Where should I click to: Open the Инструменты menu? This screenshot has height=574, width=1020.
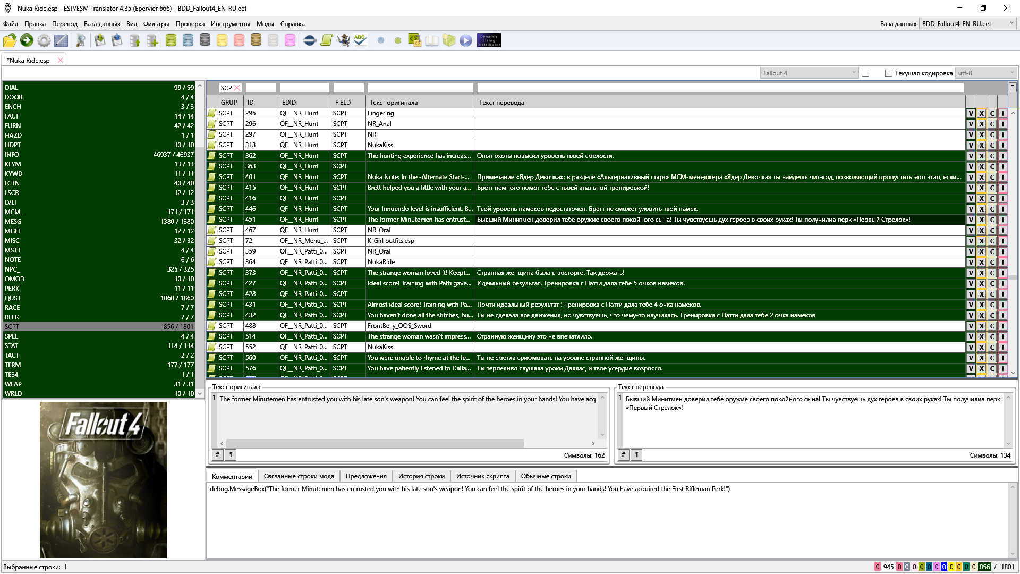[230, 24]
